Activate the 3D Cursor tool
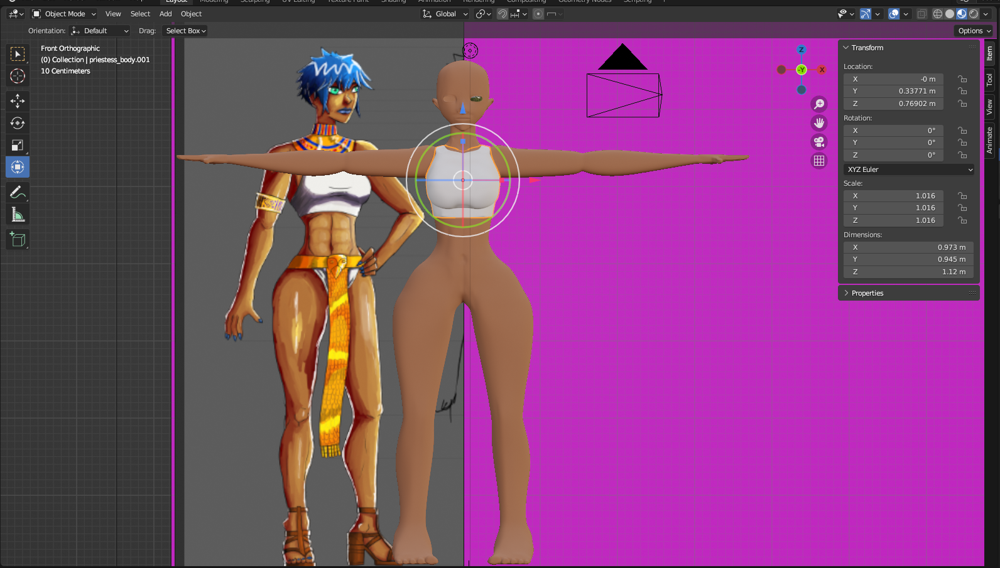Screen dimensions: 1000x568 [18, 76]
